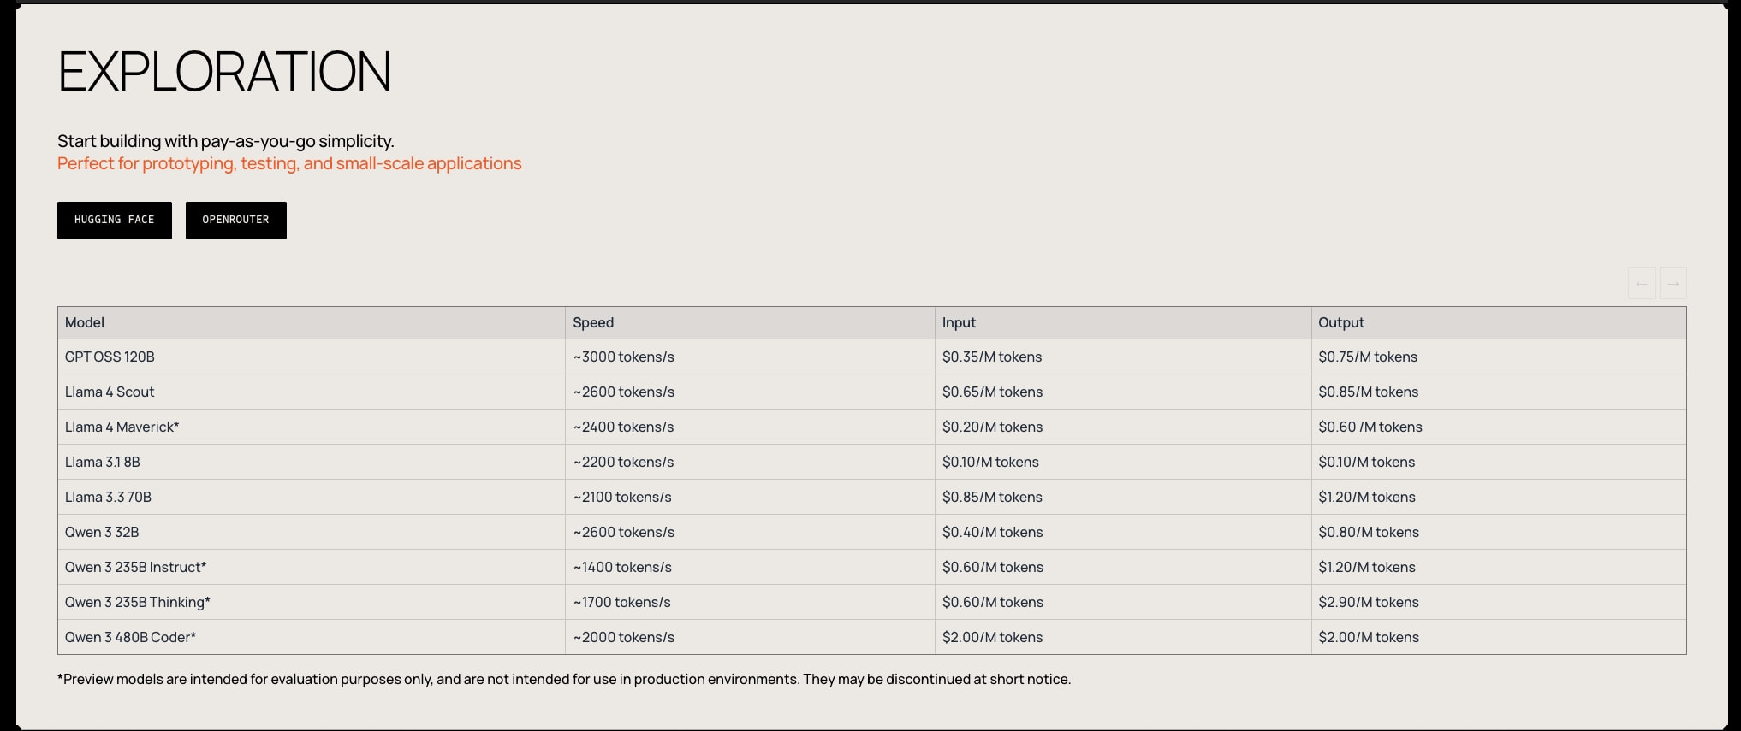The image size is (1741, 731).
Task: Click the Qwen 3 235B Thinking* cell
Action: point(312,603)
